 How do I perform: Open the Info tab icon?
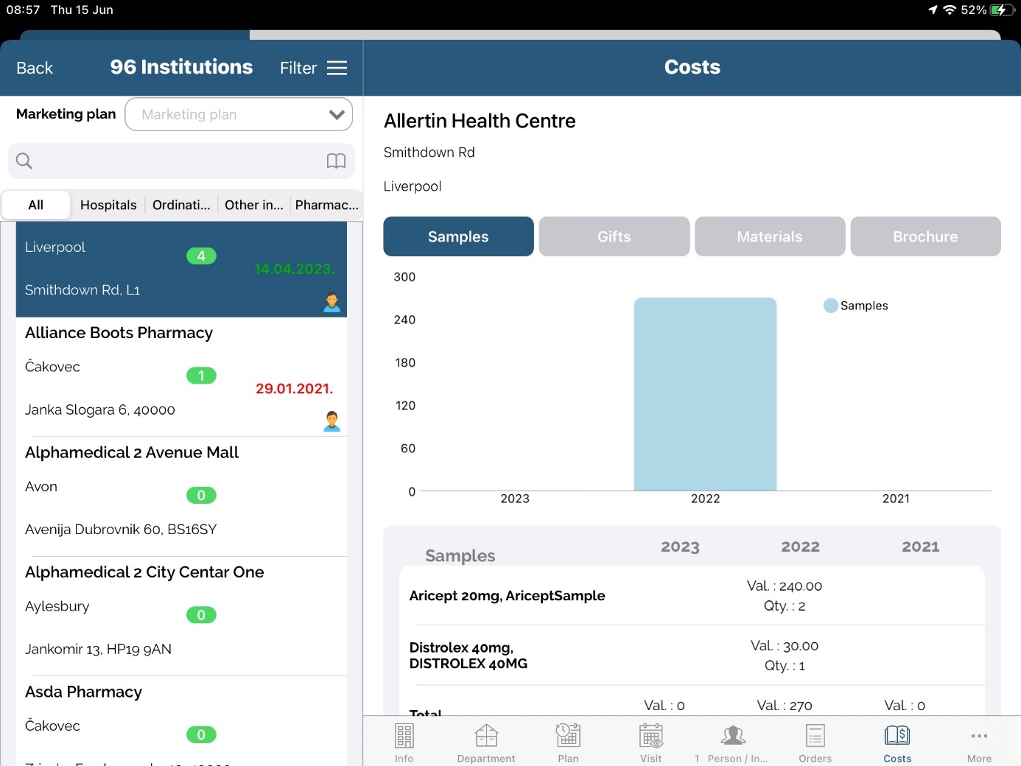click(404, 736)
